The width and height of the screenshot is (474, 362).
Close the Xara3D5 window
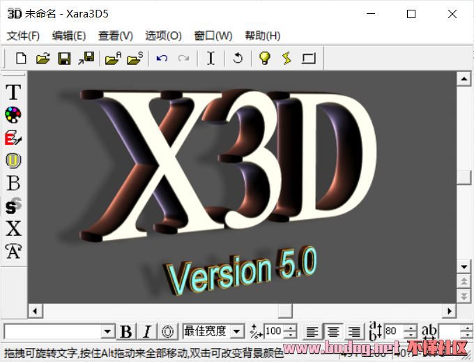[452, 14]
